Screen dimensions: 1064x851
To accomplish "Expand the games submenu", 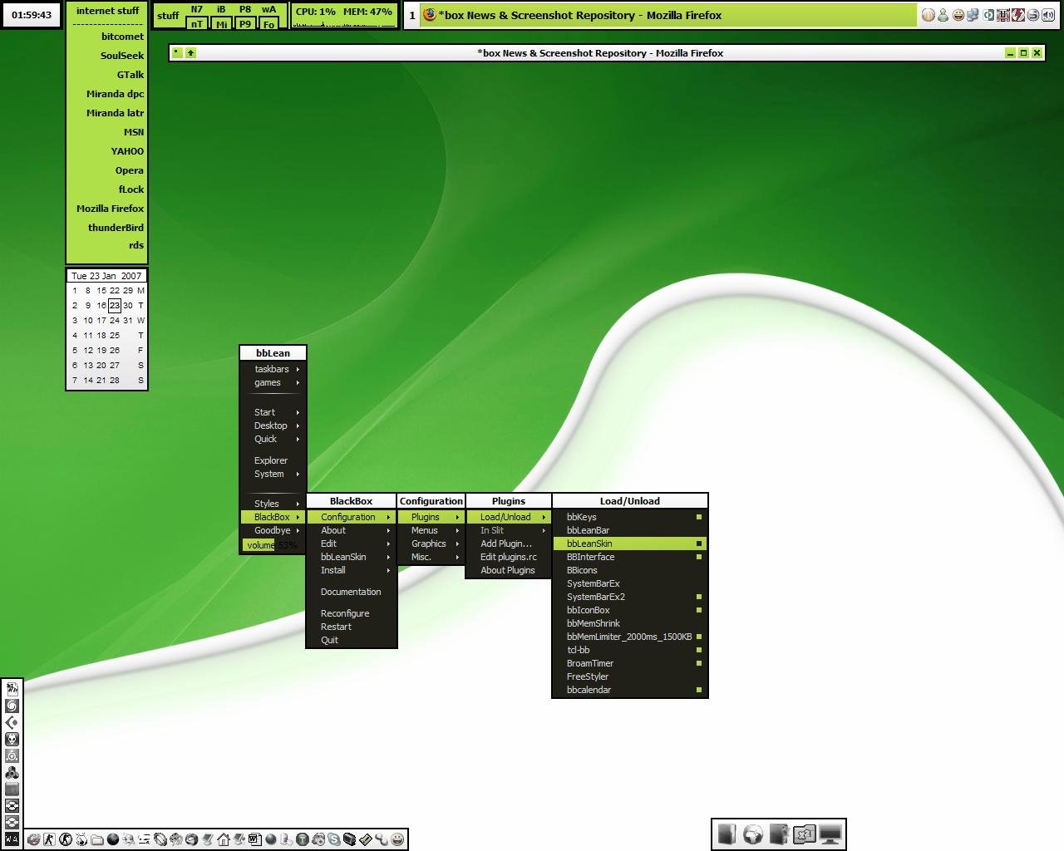I will pos(273,382).
